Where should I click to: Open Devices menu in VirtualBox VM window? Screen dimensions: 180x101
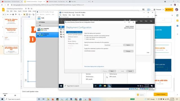[78, 15]
